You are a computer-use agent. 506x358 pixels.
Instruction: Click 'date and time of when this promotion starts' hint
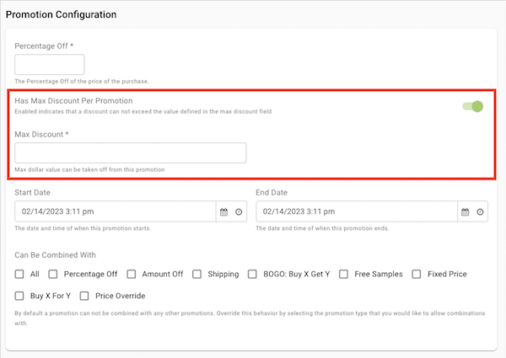pyautogui.click(x=83, y=228)
